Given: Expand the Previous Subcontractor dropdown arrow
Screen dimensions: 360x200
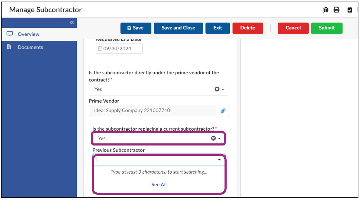Looking at the screenshot, I should point(219,159).
